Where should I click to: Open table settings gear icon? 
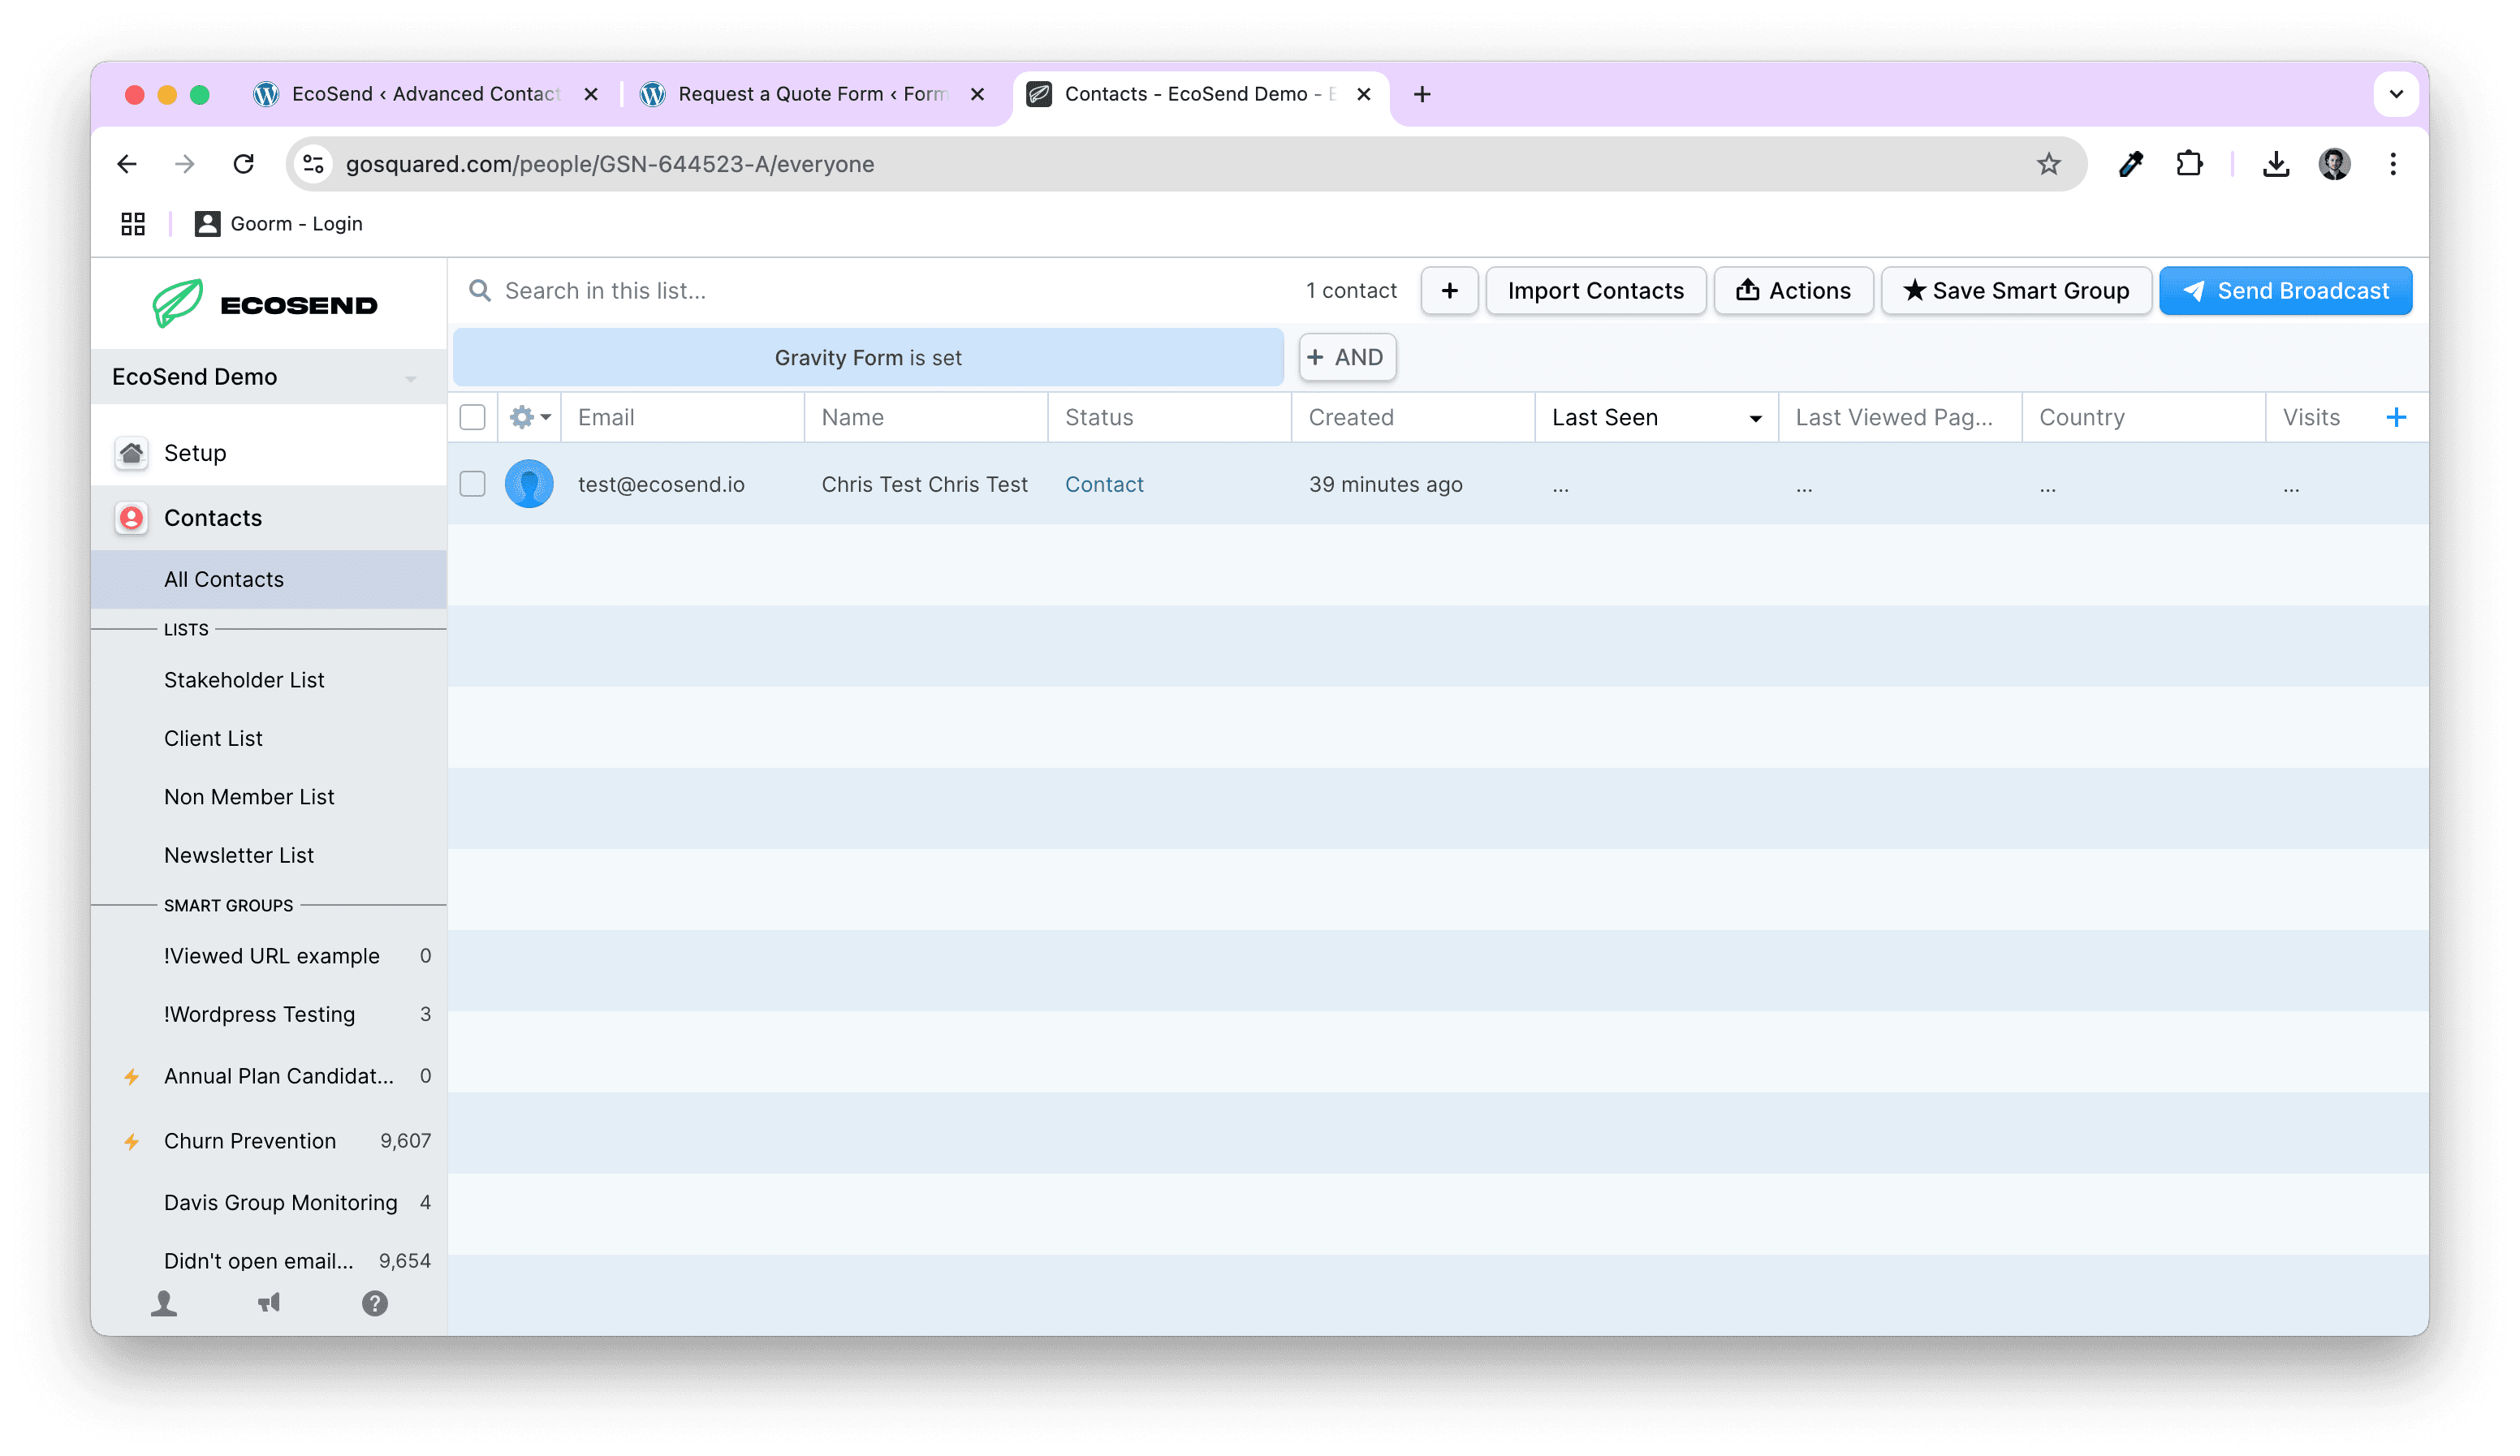point(529,417)
